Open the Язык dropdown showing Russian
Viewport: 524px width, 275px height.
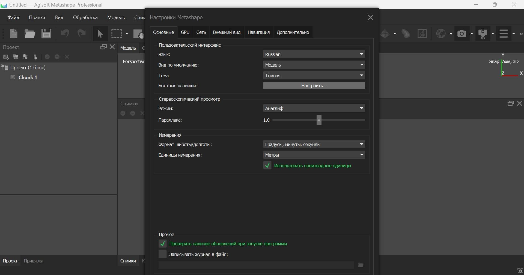tap(314, 54)
